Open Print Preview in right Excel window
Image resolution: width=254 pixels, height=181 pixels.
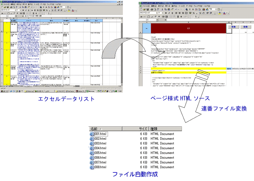pyautogui.click(x=155, y=9)
